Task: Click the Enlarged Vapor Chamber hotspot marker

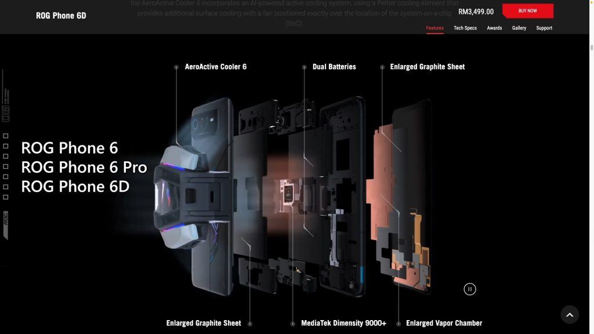Action: 399,324
